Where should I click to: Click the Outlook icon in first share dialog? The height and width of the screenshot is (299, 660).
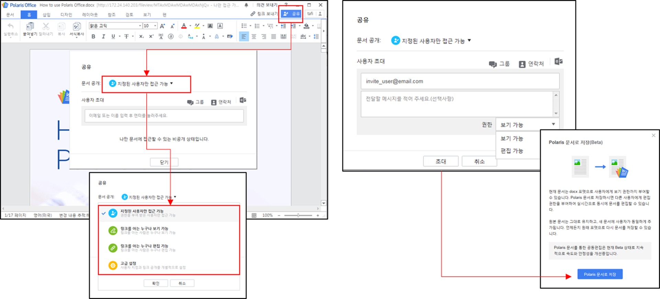[243, 100]
